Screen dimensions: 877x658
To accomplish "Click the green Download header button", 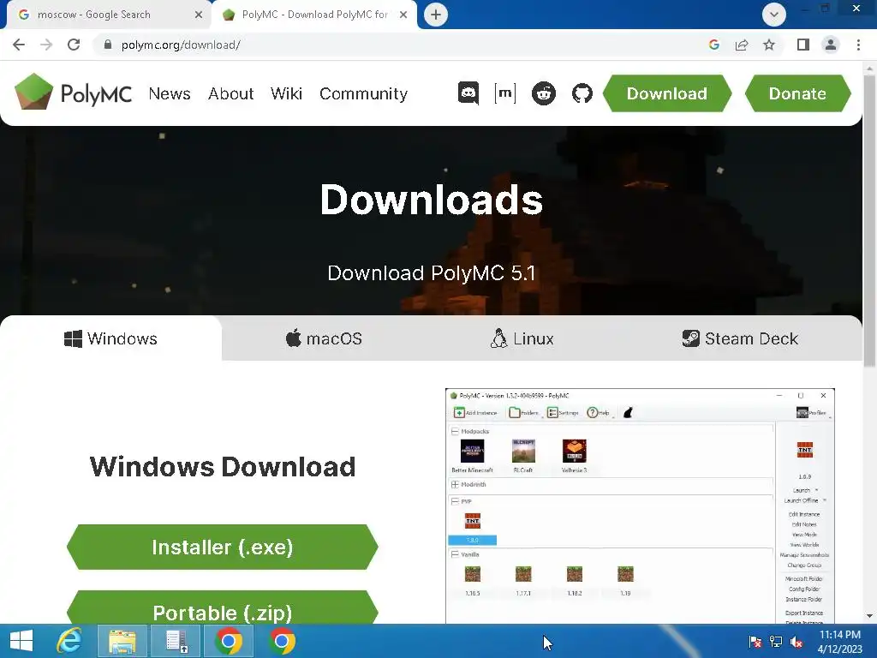I will pyautogui.click(x=666, y=93).
